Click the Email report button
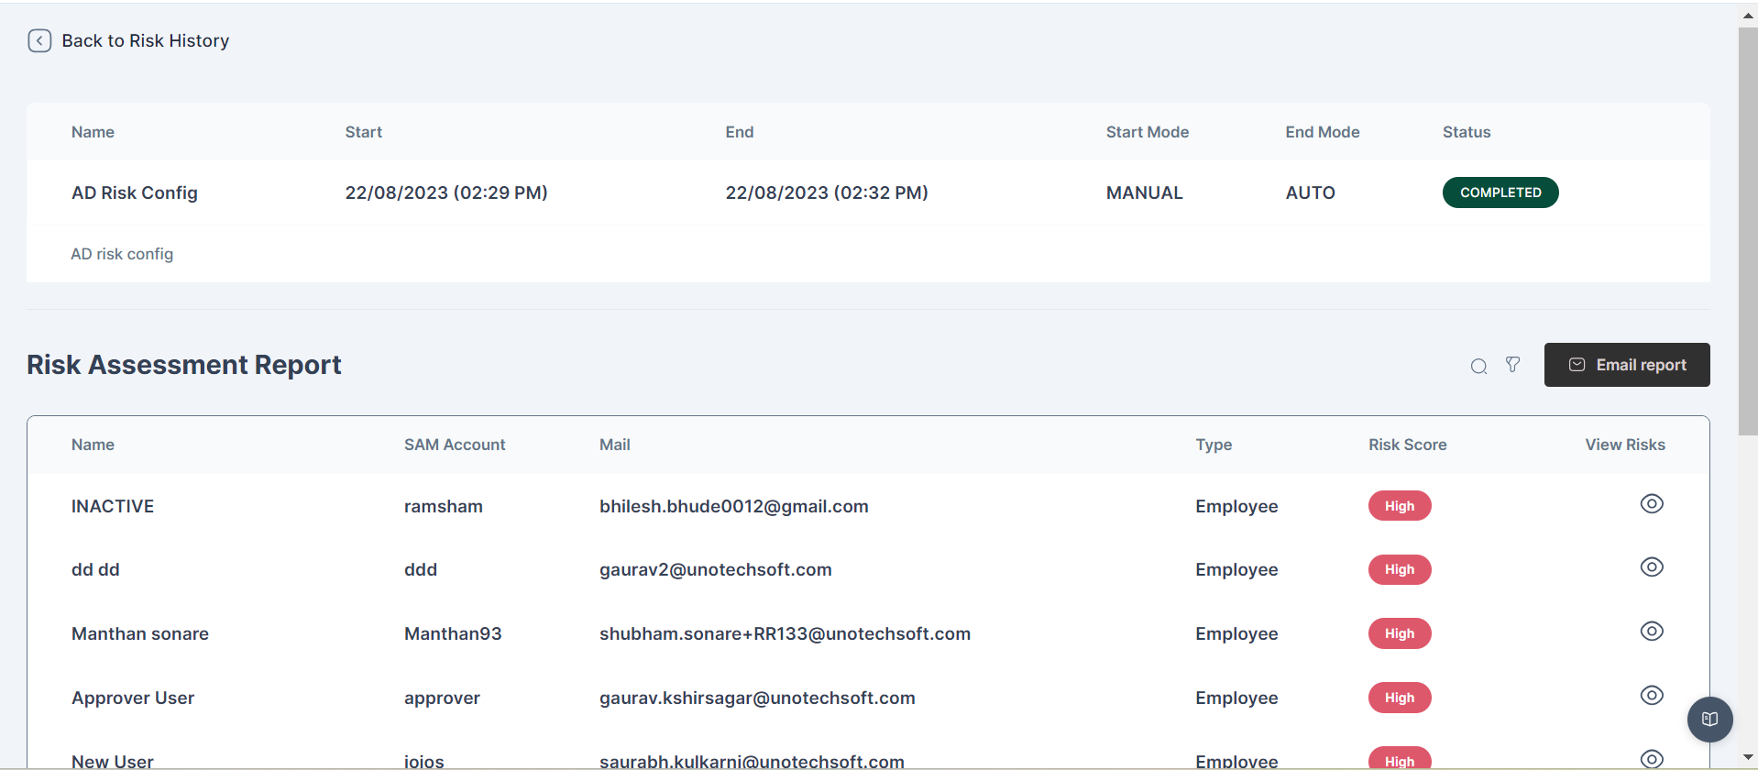Viewport: 1758px width, 770px height. [1626, 365]
